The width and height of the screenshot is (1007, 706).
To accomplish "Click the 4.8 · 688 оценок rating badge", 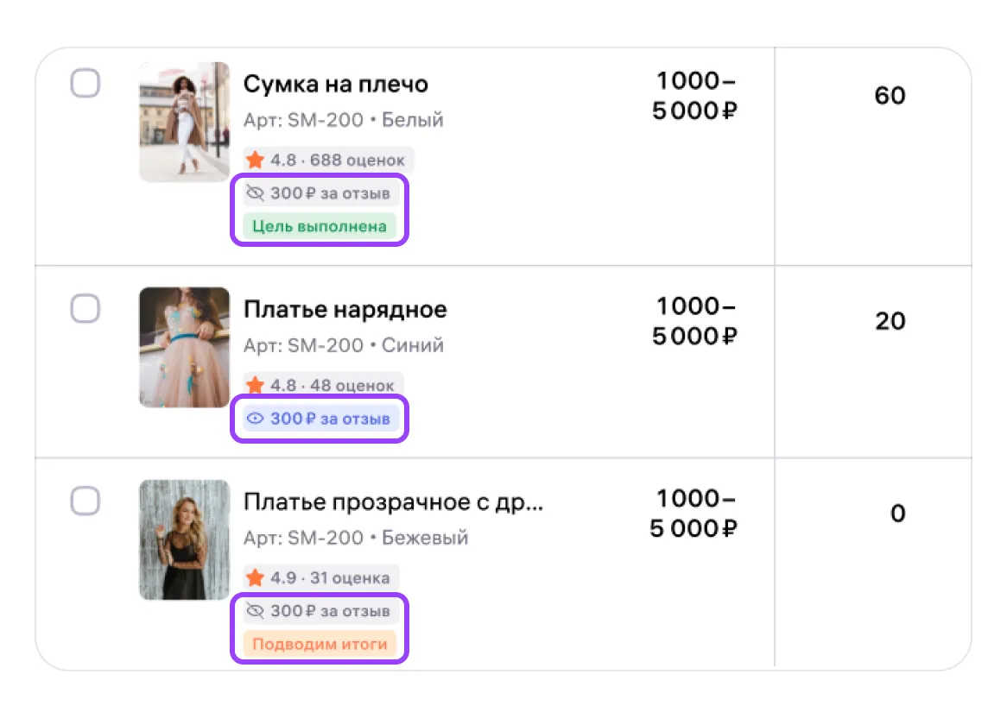I will (x=329, y=160).
